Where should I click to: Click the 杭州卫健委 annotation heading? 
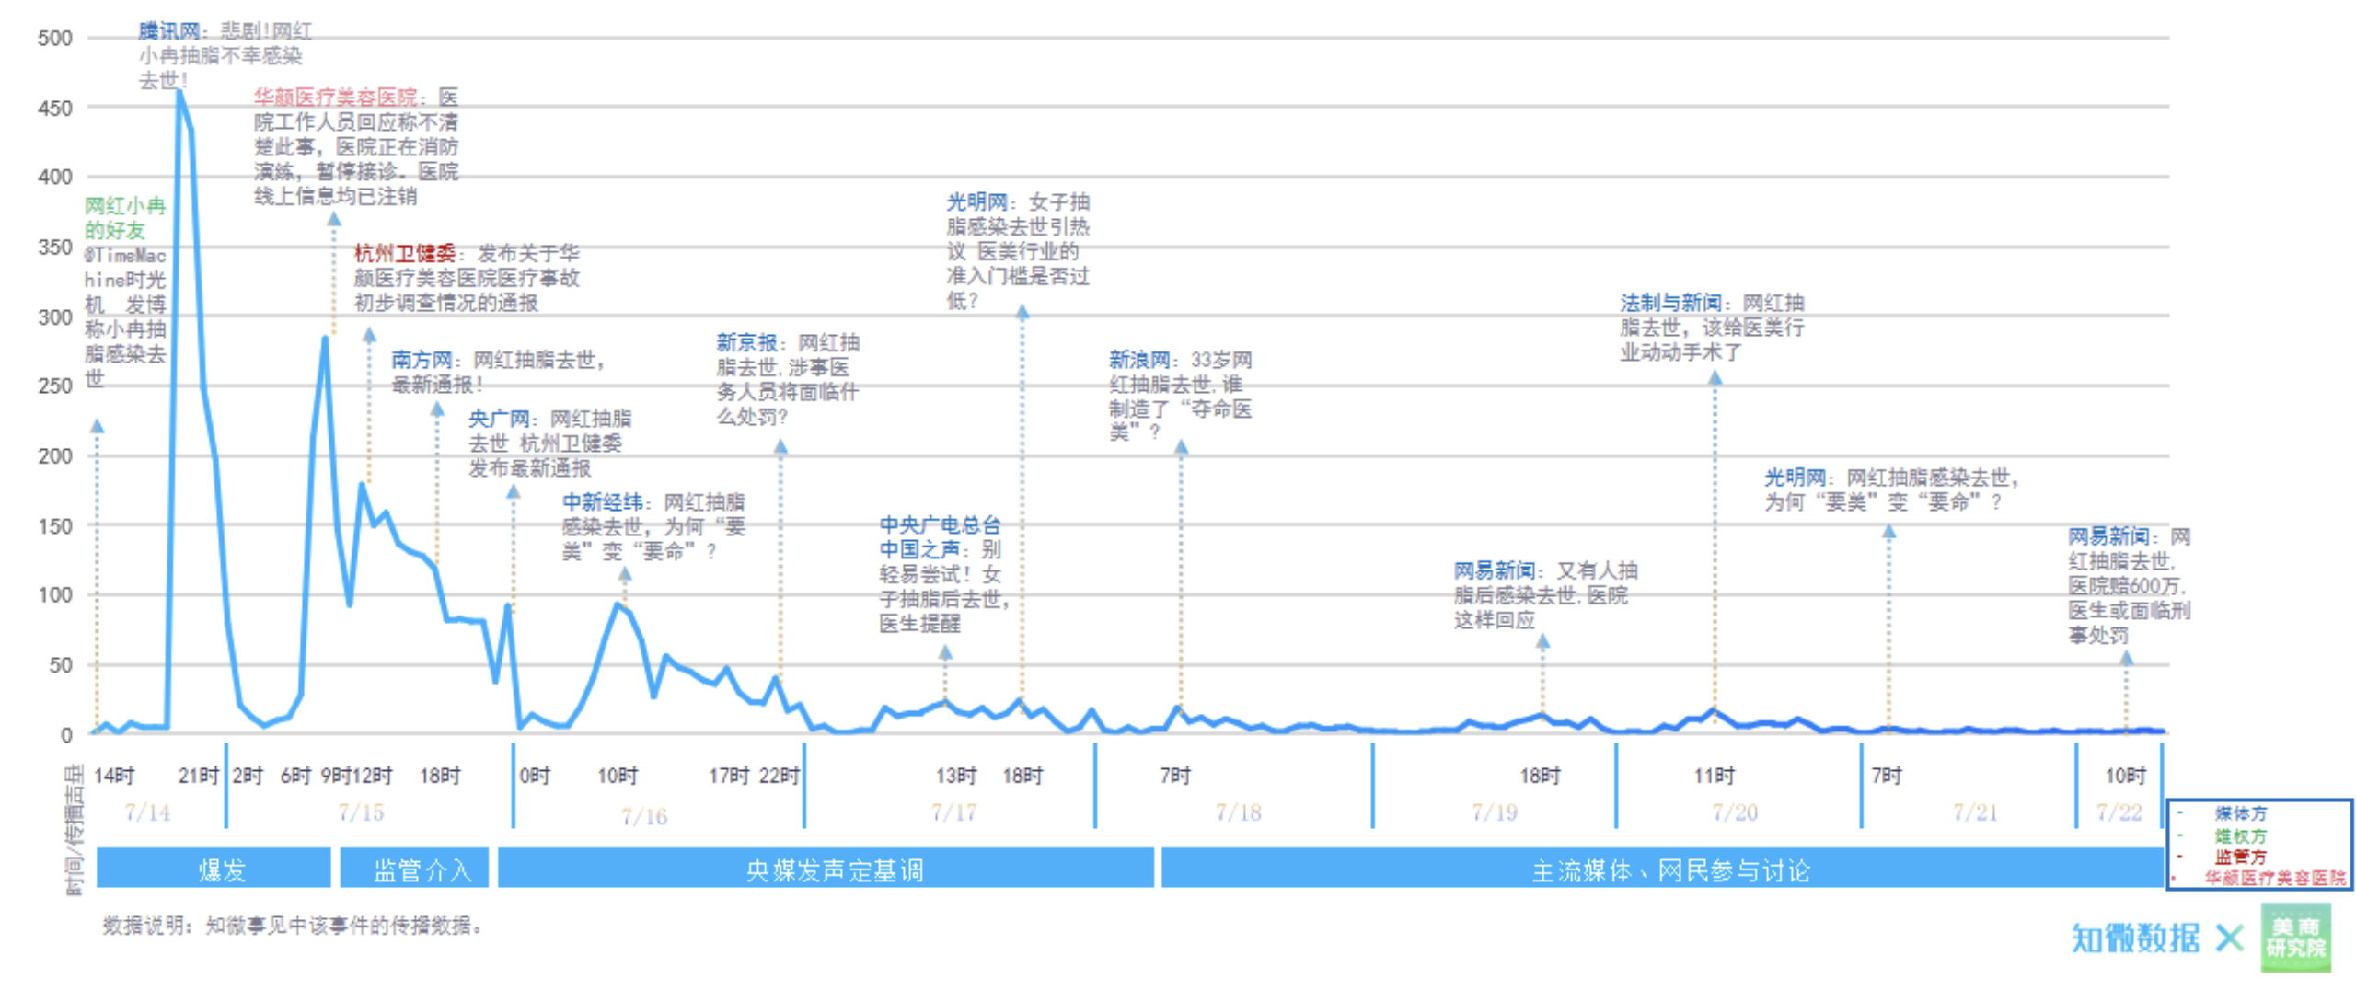point(404,253)
